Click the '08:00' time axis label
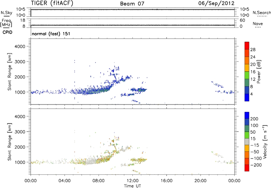 99,181
